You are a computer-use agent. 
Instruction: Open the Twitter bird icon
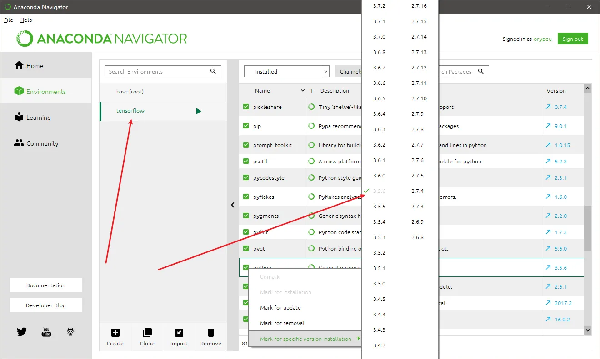click(22, 332)
